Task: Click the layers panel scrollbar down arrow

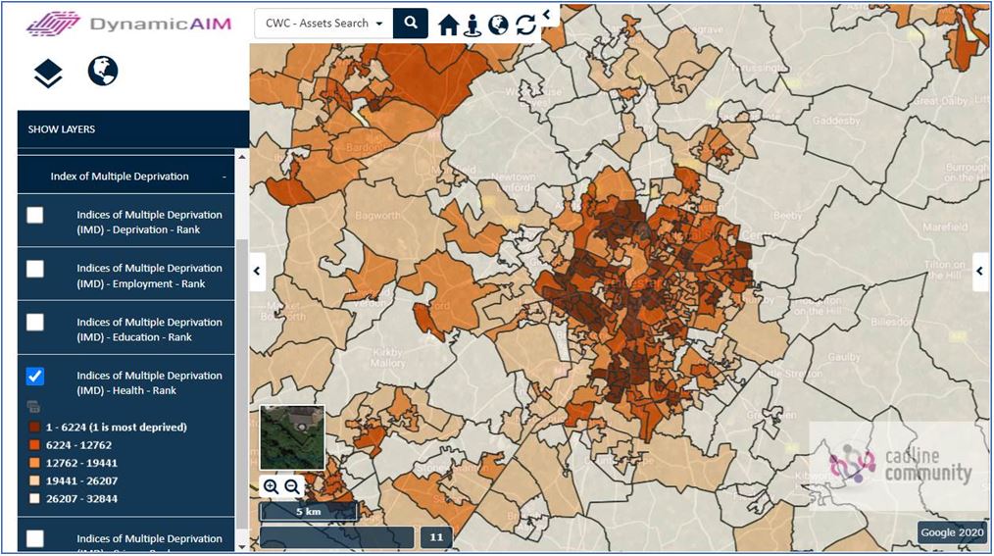Action: coord(241,546)
